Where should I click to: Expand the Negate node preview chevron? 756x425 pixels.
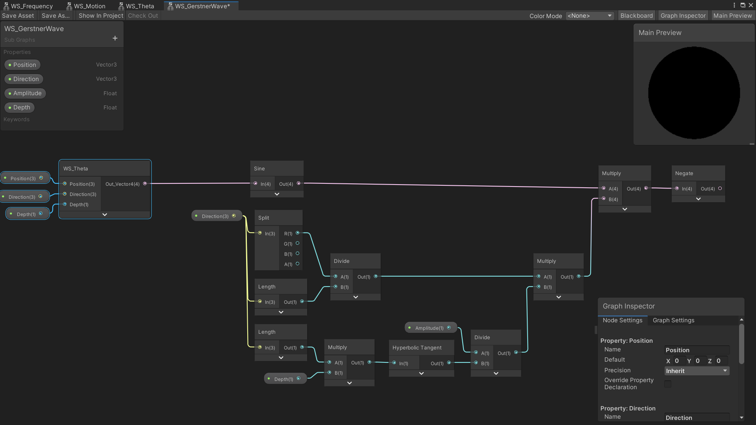(x=698, y=199)
